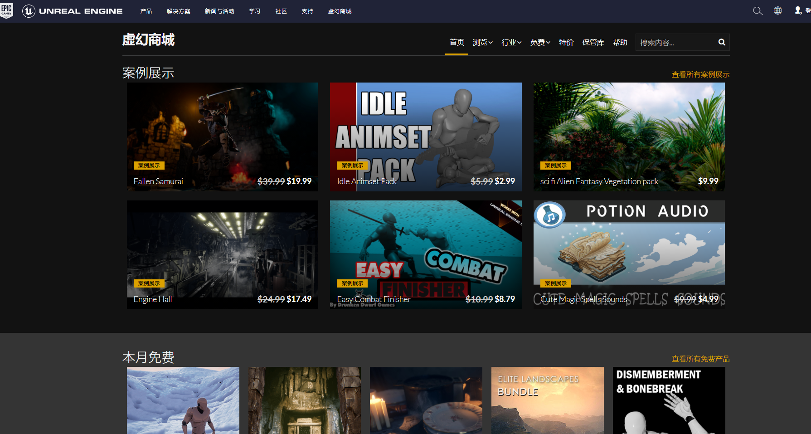Click the 虚幻商城 page heading
This screenshot has height=434, width=811.
[148, 40]
